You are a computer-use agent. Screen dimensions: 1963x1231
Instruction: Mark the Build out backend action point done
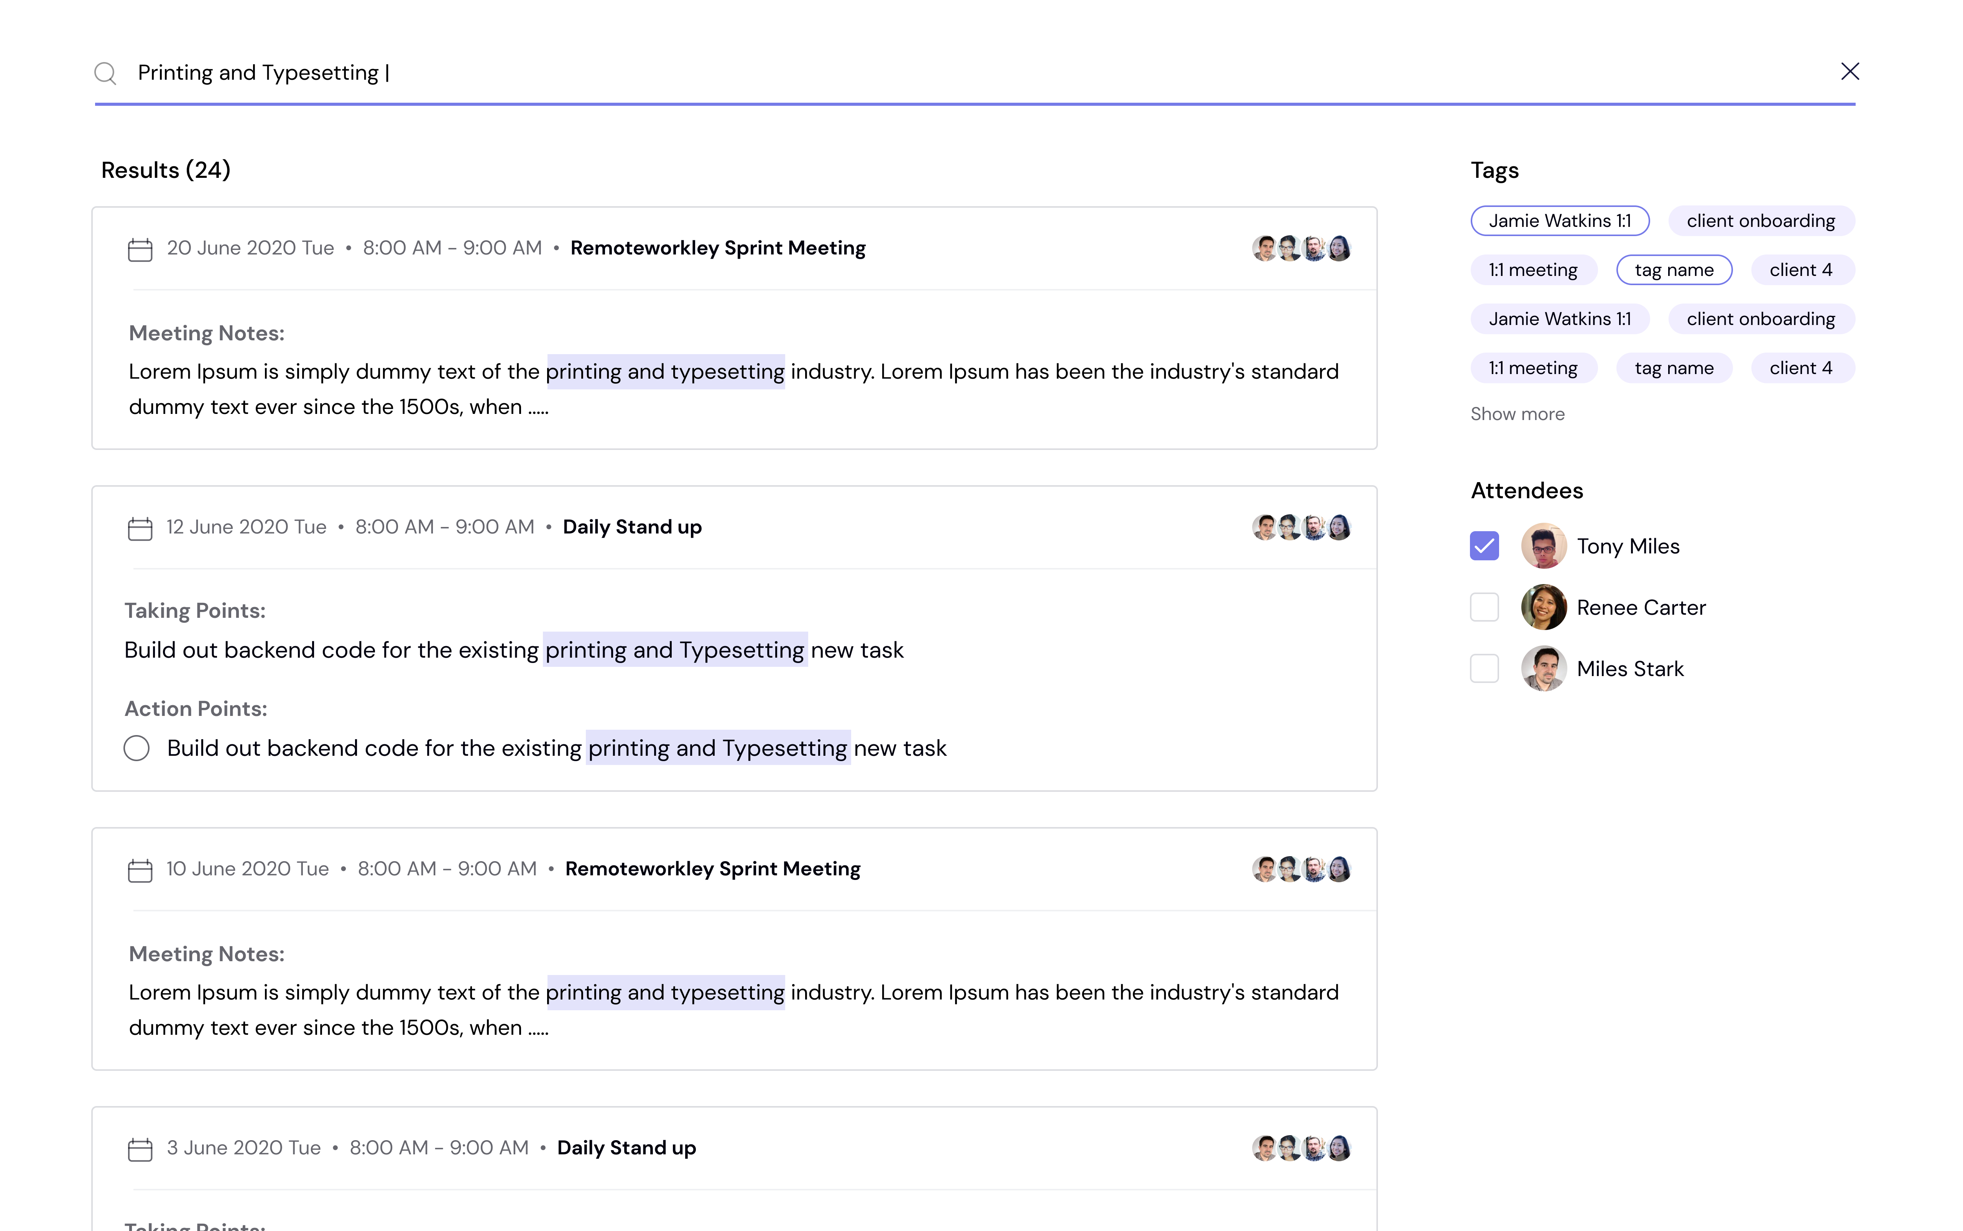[137, 747]
